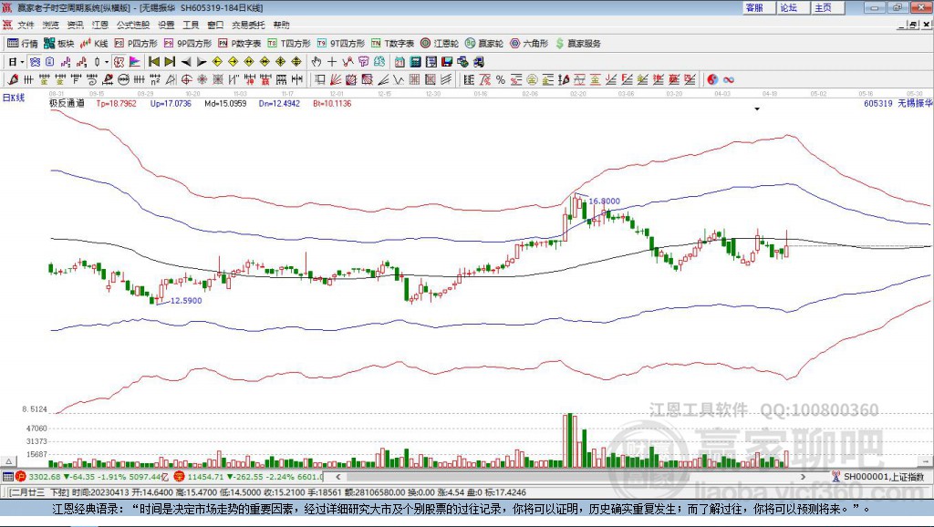This screenshot has height=527, width=934.
Task: Click the infinity symbol icon
Action: [729, 79]
